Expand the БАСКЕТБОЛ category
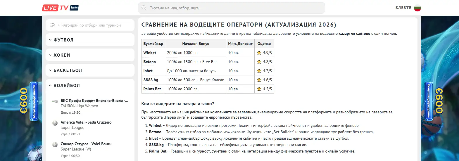Screen dimensions: 459x161 coord(90,70)
